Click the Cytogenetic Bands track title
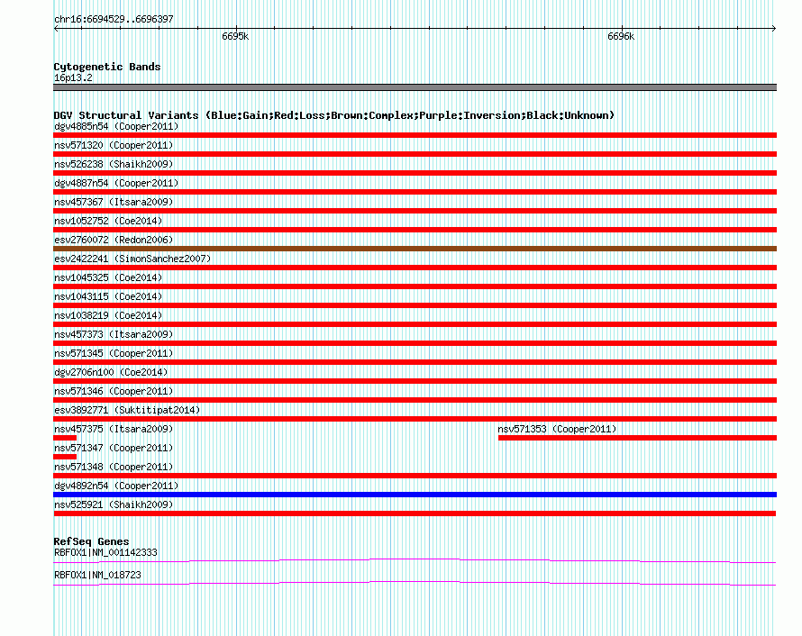 point(107,67)
